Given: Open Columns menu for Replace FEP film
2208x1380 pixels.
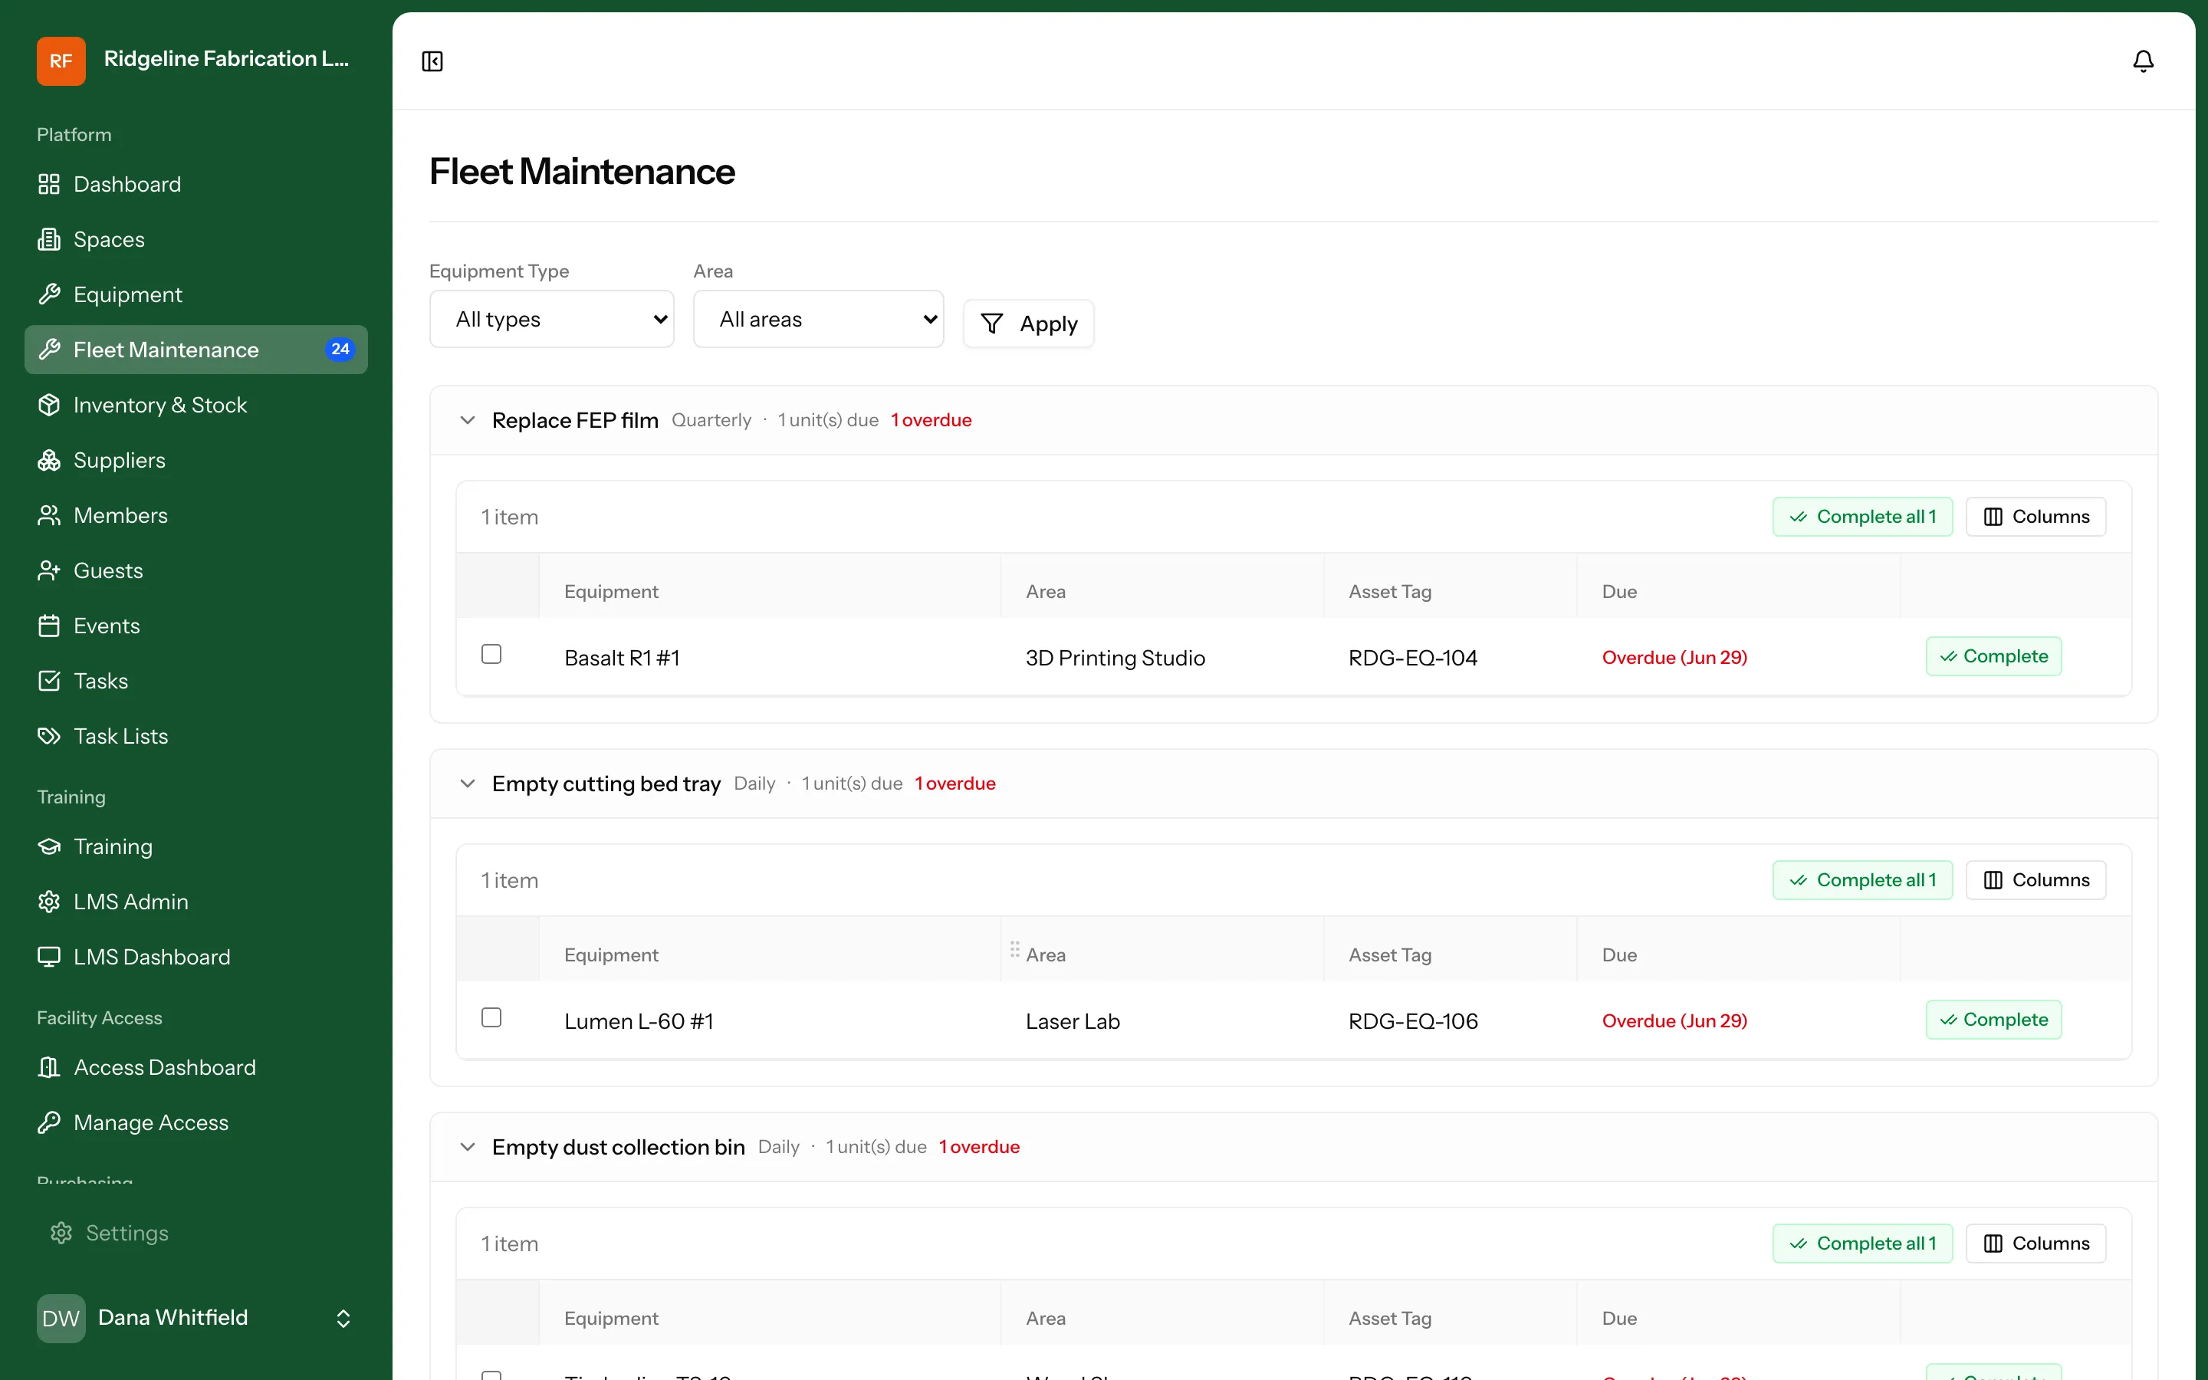Looking at the screenshot, I should [x=2036, y=517].
